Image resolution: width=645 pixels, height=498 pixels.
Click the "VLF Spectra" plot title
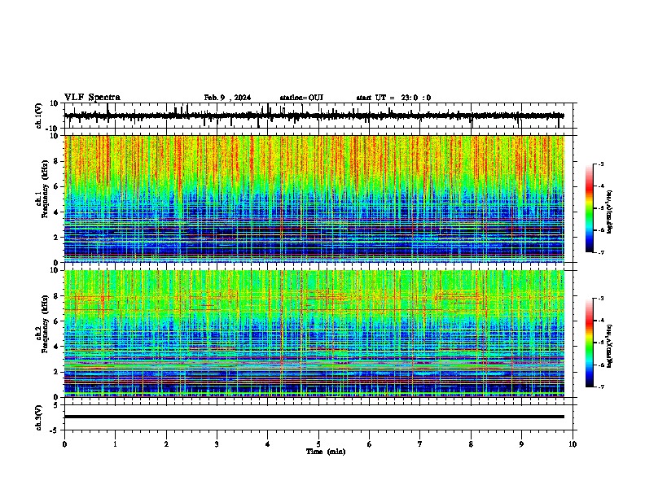(x=92, y=98)
